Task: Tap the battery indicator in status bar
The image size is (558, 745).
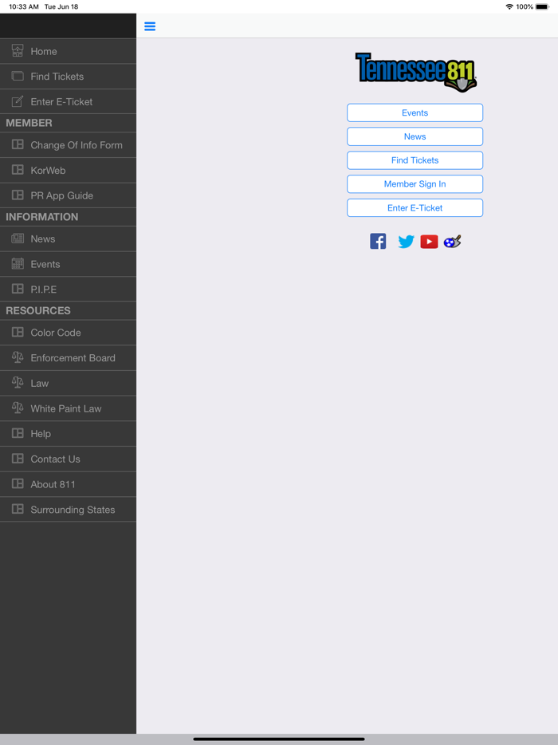Action: pos(542,6)
